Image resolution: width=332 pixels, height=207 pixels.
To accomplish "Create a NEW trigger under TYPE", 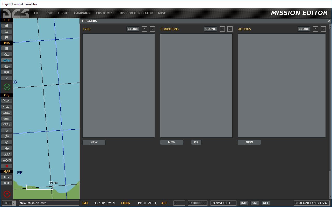I will click(94, 142).
